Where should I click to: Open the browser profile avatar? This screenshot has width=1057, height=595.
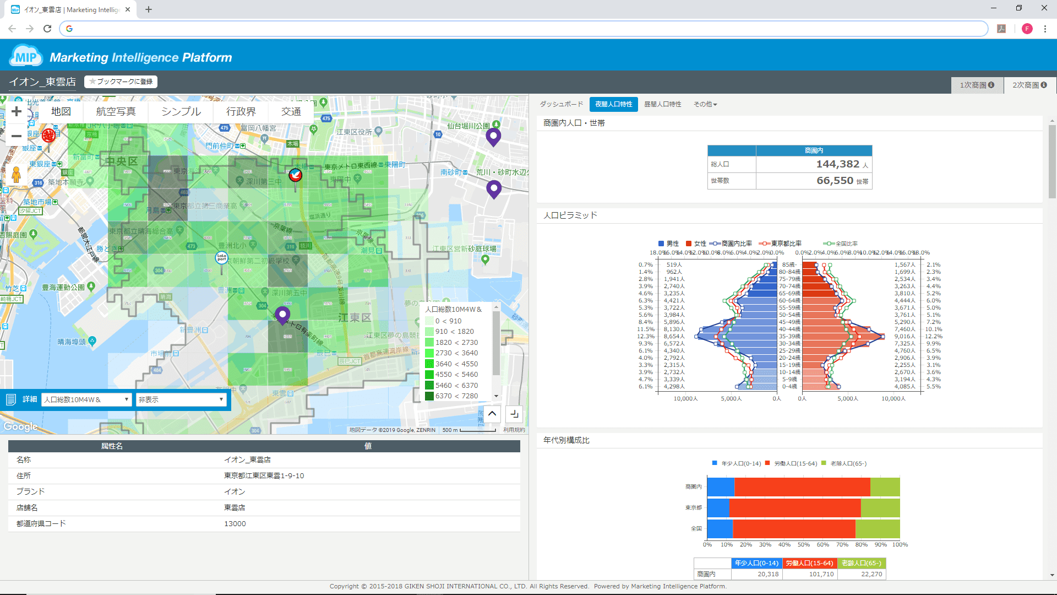click(1027, 29)
